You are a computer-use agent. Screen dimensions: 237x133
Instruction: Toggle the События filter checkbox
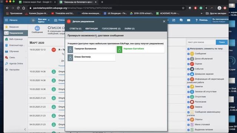point(188,69)
